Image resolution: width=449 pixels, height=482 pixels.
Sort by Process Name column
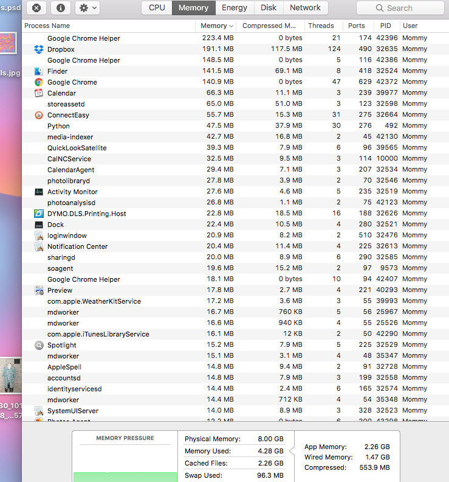[109, 26]
